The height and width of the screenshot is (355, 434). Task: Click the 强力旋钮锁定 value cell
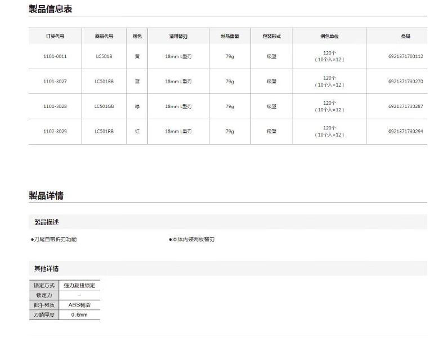coord(79,285)
